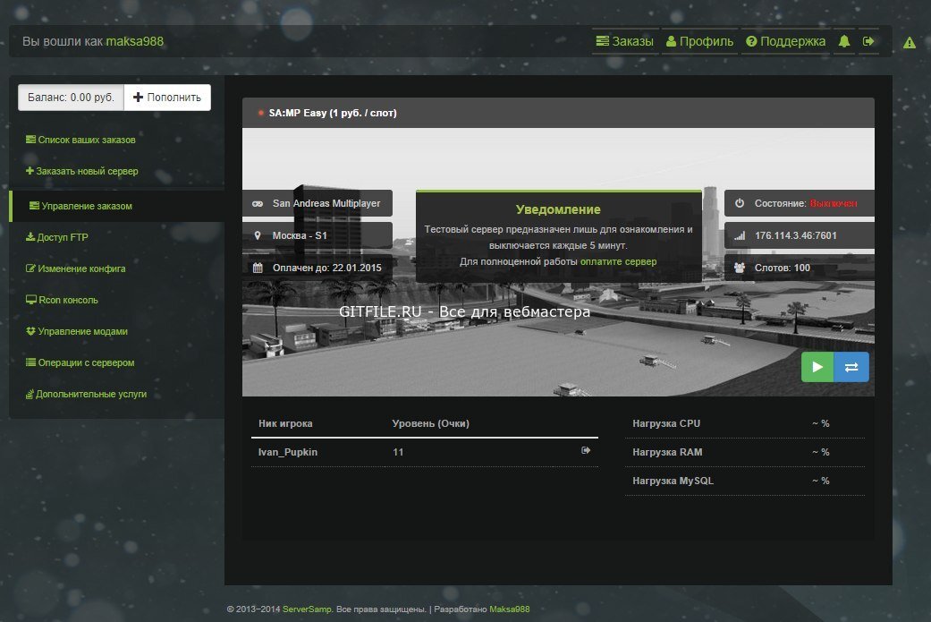Click the plus icon beside Заказать новый сервер

30,171
